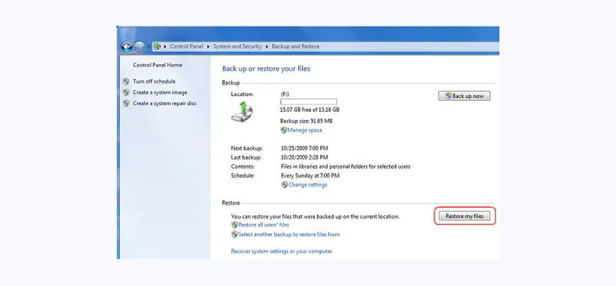This screenshot has width=616, height=286.
Task: Click the Back up now button
Action: click(x=464, y=96)
